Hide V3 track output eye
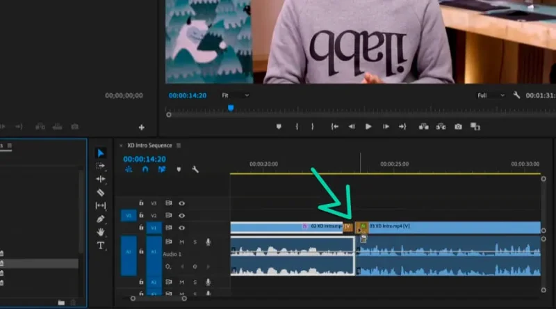Viewport: 556px width, 309px height. click(x=182, y=203)
